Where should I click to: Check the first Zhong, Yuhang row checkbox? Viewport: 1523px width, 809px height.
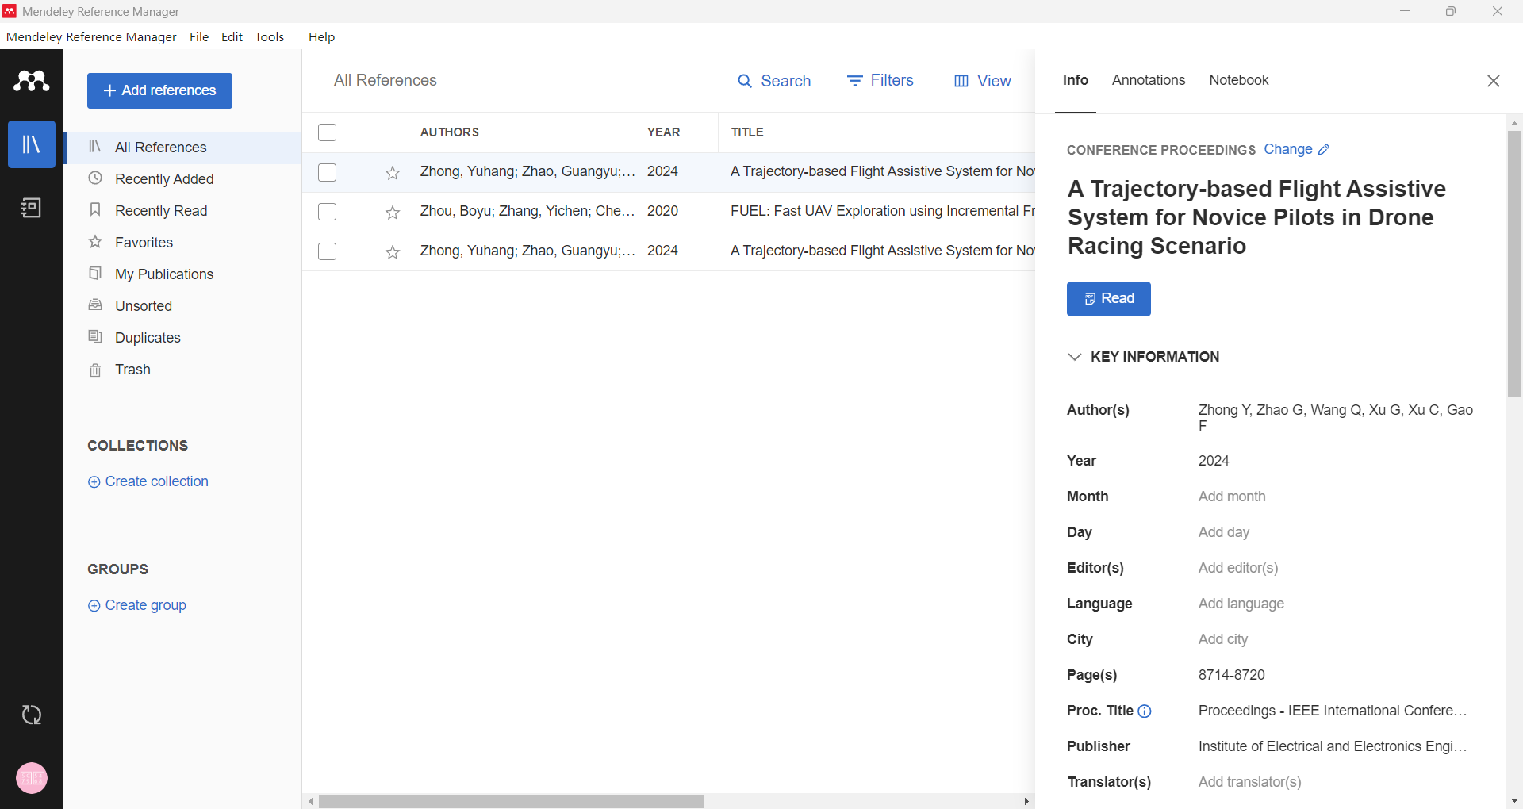[328, 173]
